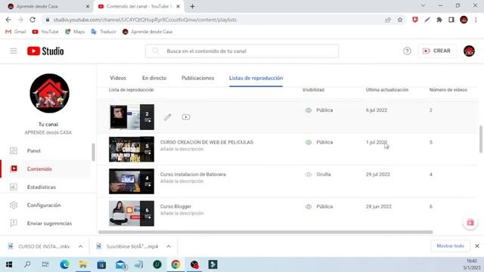Click the floating pink icon at bottom right
Viewport: 484px width, 272px height.
(x=470, y=222)
